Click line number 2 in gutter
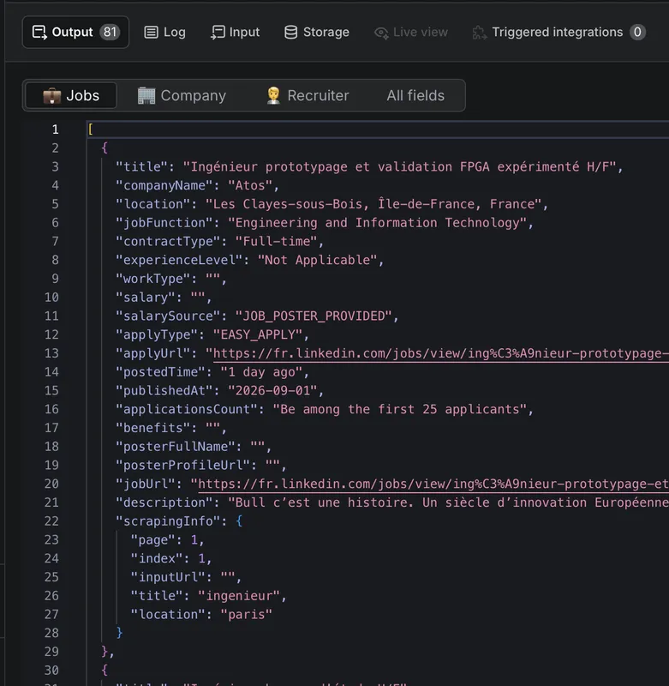669x686 pixels. pyautogui.click(x=55, y=148)
